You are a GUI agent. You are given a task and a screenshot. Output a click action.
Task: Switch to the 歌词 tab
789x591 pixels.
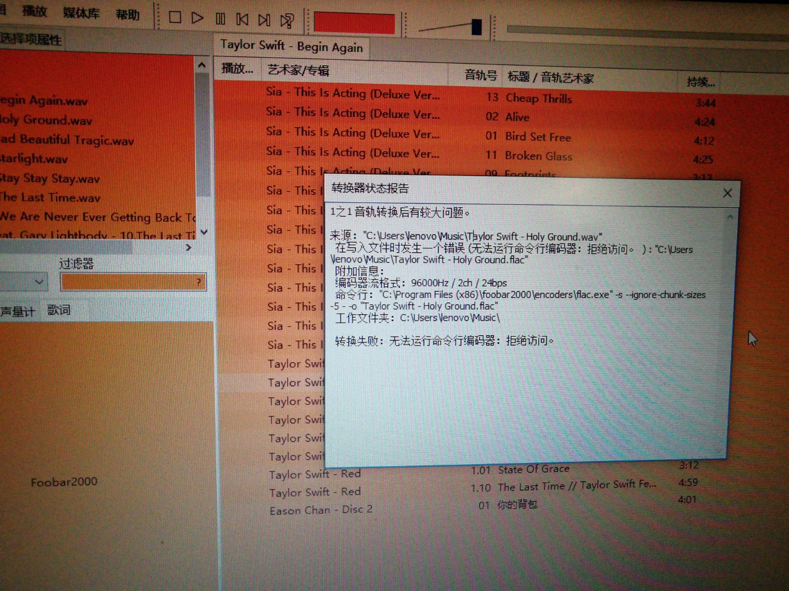coord(59,310)
